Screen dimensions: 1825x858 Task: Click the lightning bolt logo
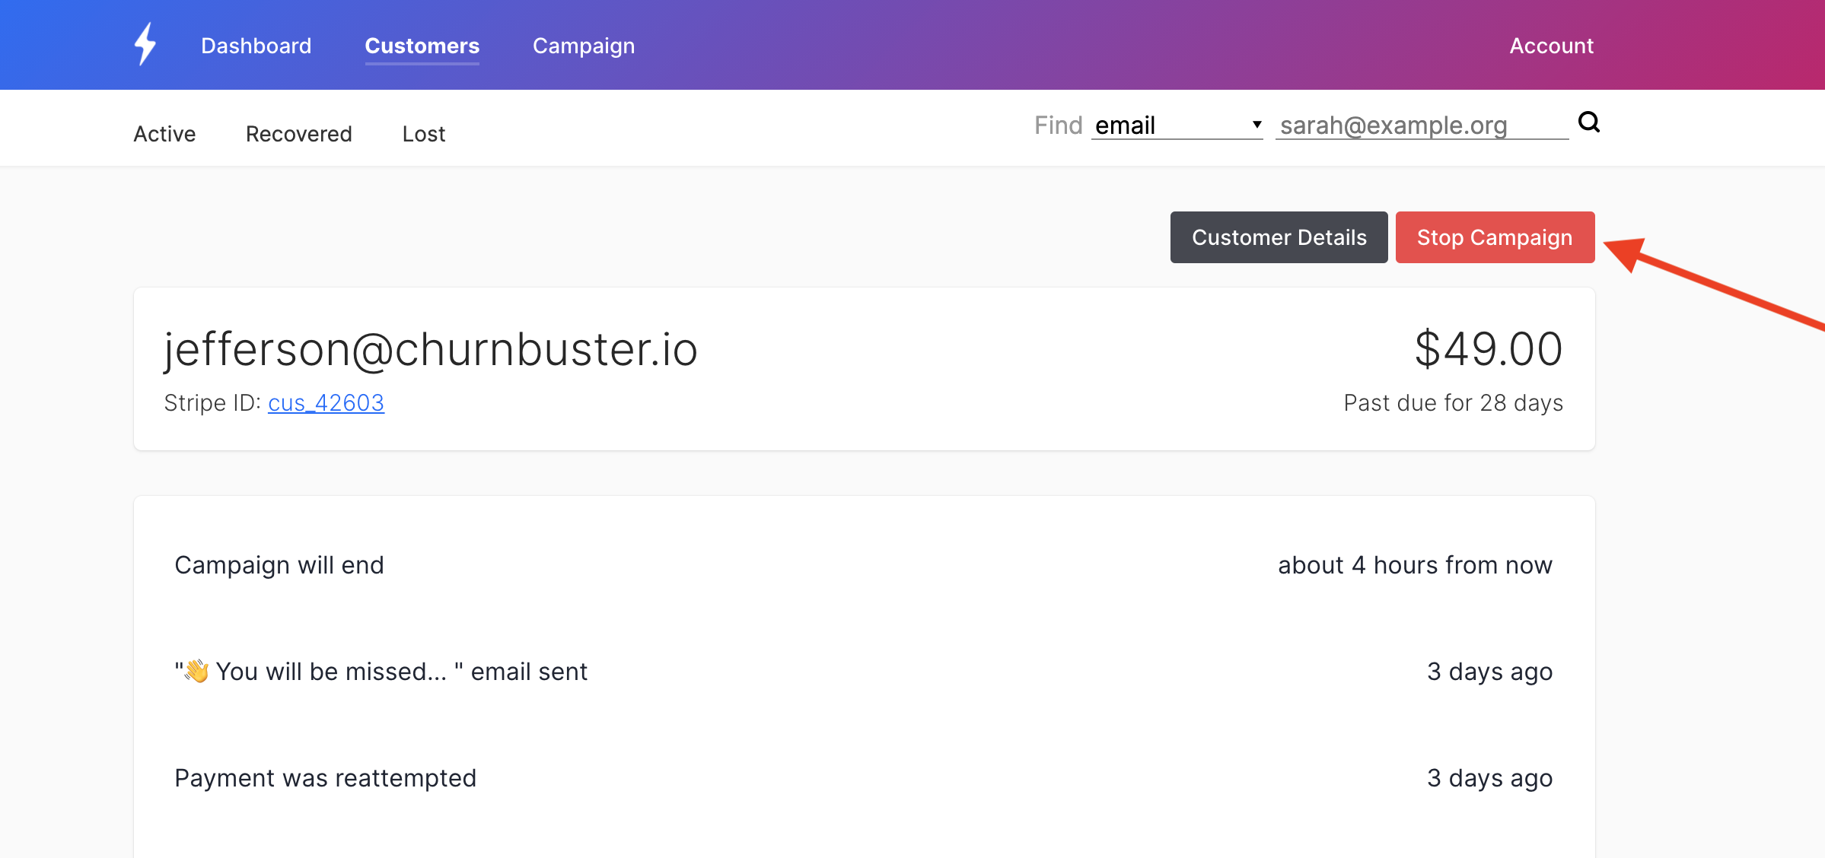click(145, 43)
